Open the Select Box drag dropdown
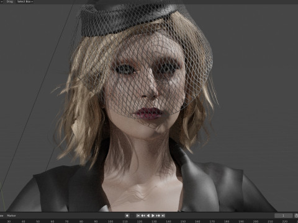 25,1
